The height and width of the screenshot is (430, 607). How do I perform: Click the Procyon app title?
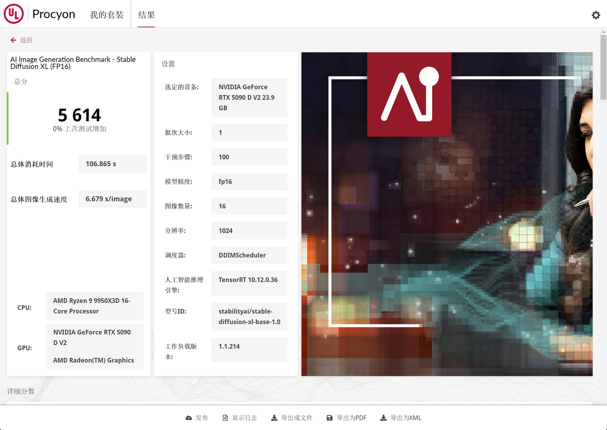point(54,14)
